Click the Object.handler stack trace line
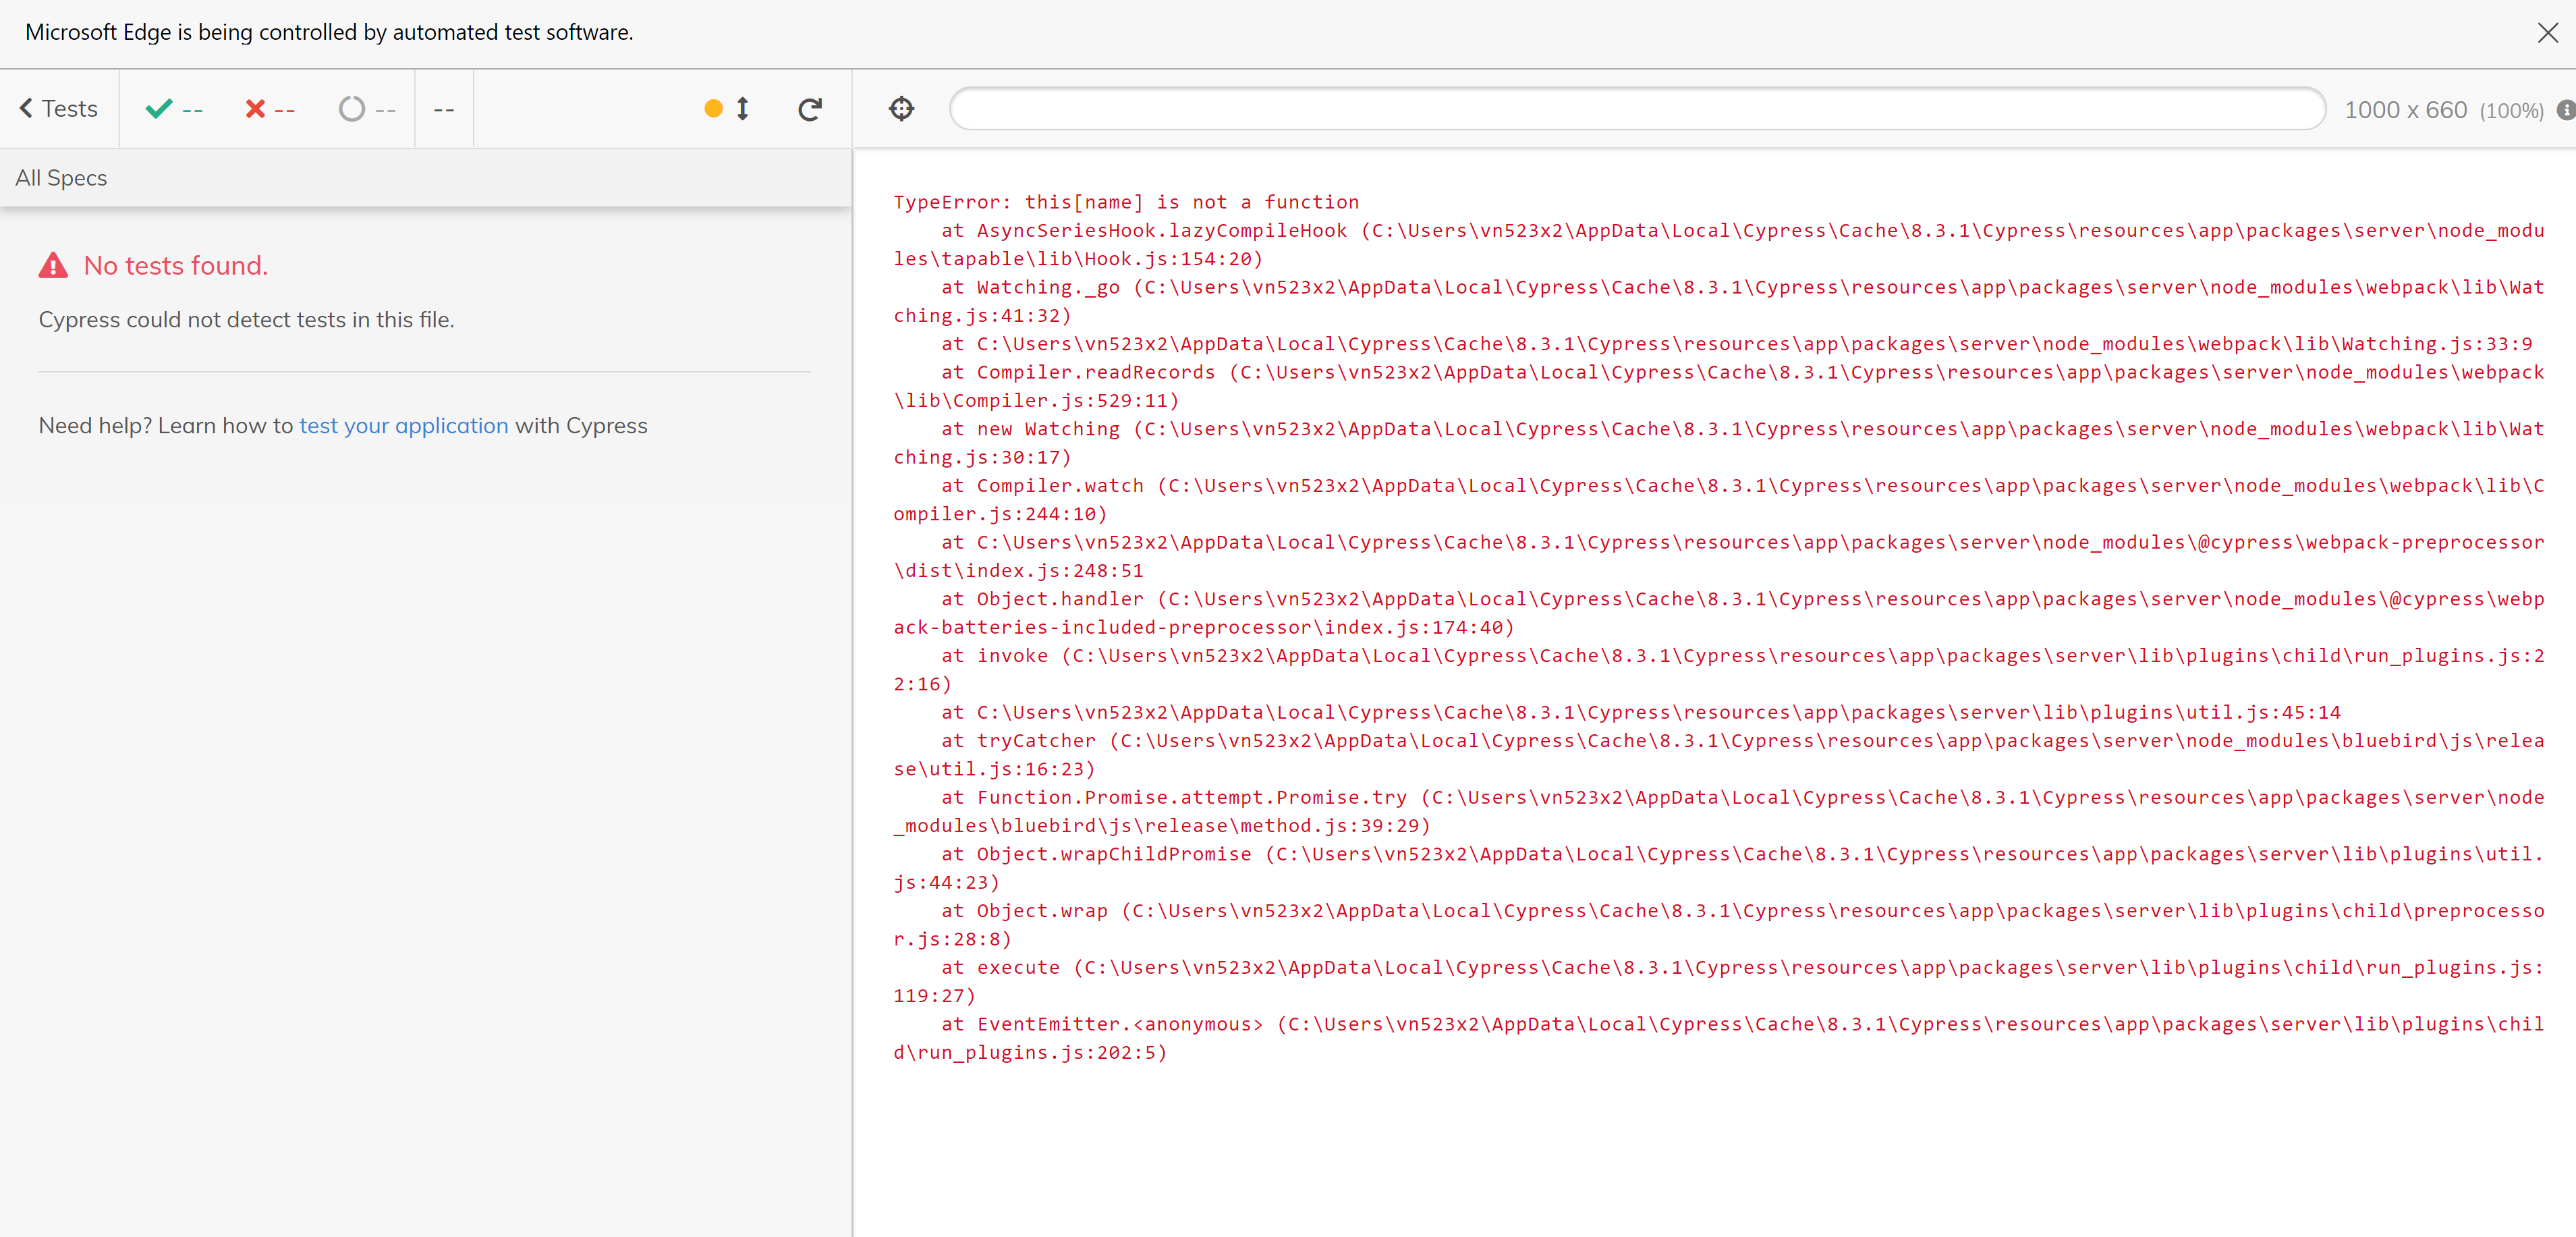The image size is (2576, 1237). tap(1718, 613)
